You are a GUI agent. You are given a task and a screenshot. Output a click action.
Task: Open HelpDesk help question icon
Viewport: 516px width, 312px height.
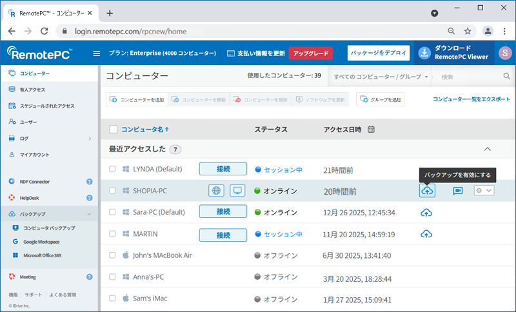pos(89,198)
